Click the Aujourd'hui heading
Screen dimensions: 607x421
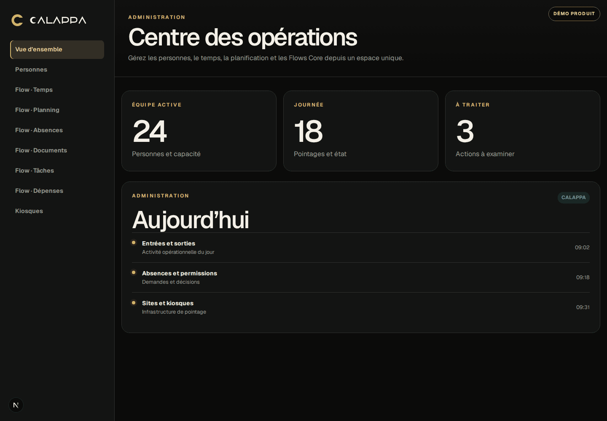tap(191, 220)
